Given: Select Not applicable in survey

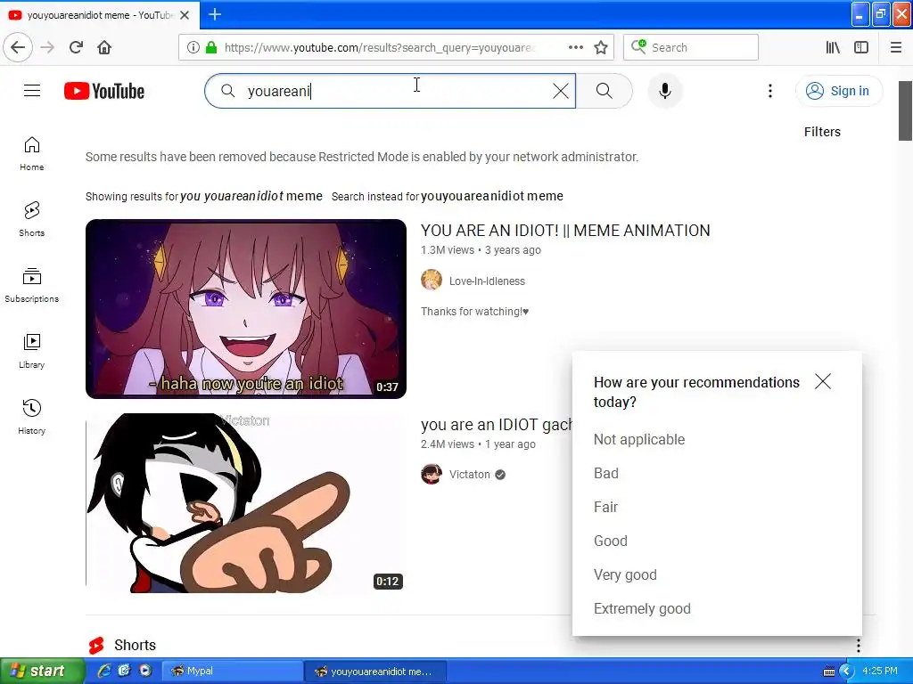Looking at the screenshot, I should 639,440.
